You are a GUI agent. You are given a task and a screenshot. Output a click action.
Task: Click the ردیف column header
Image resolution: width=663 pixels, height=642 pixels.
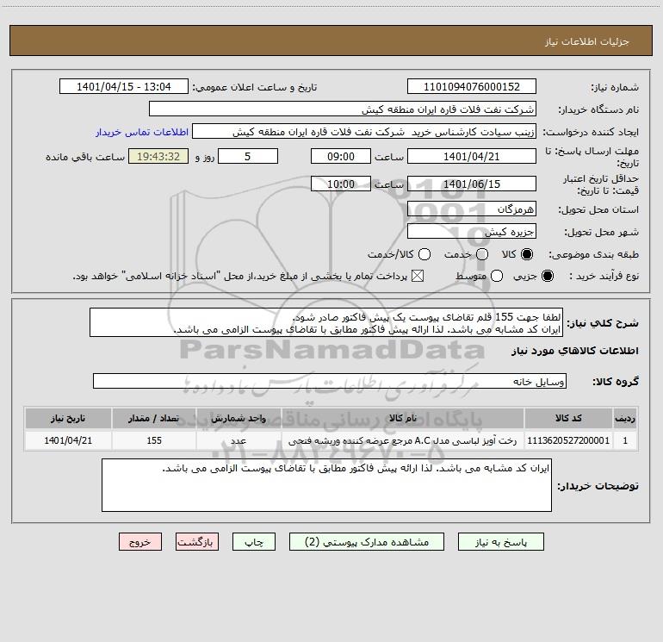(625, 418)
